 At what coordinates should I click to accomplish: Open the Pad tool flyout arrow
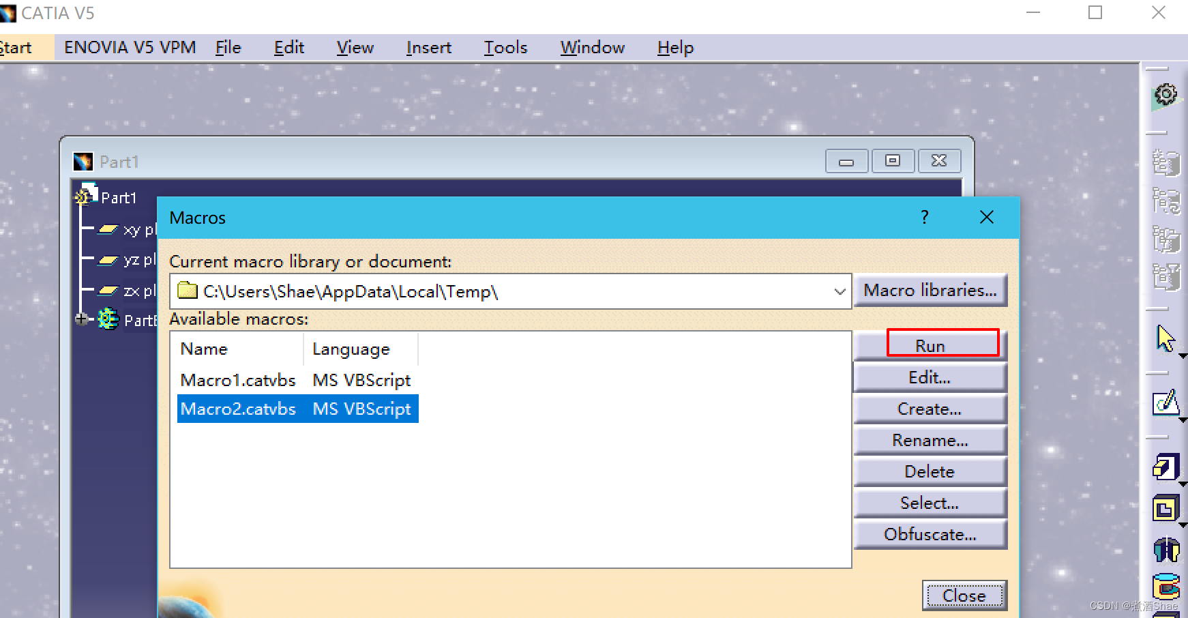click(x=1183, y=484)
